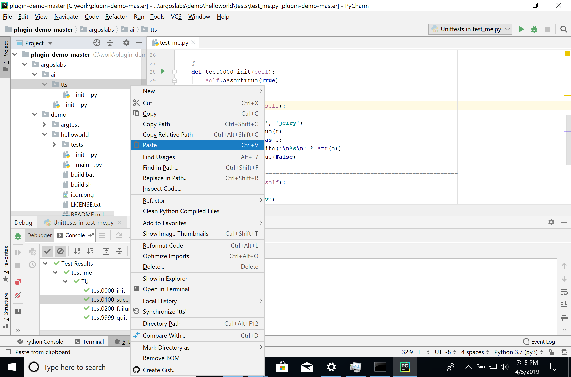Choose Copy Path from context menu
571x377 pixels.
[198, 124]
